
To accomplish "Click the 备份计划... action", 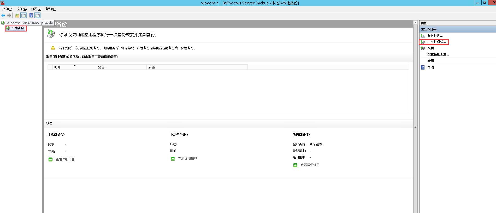I will [435, 36].
